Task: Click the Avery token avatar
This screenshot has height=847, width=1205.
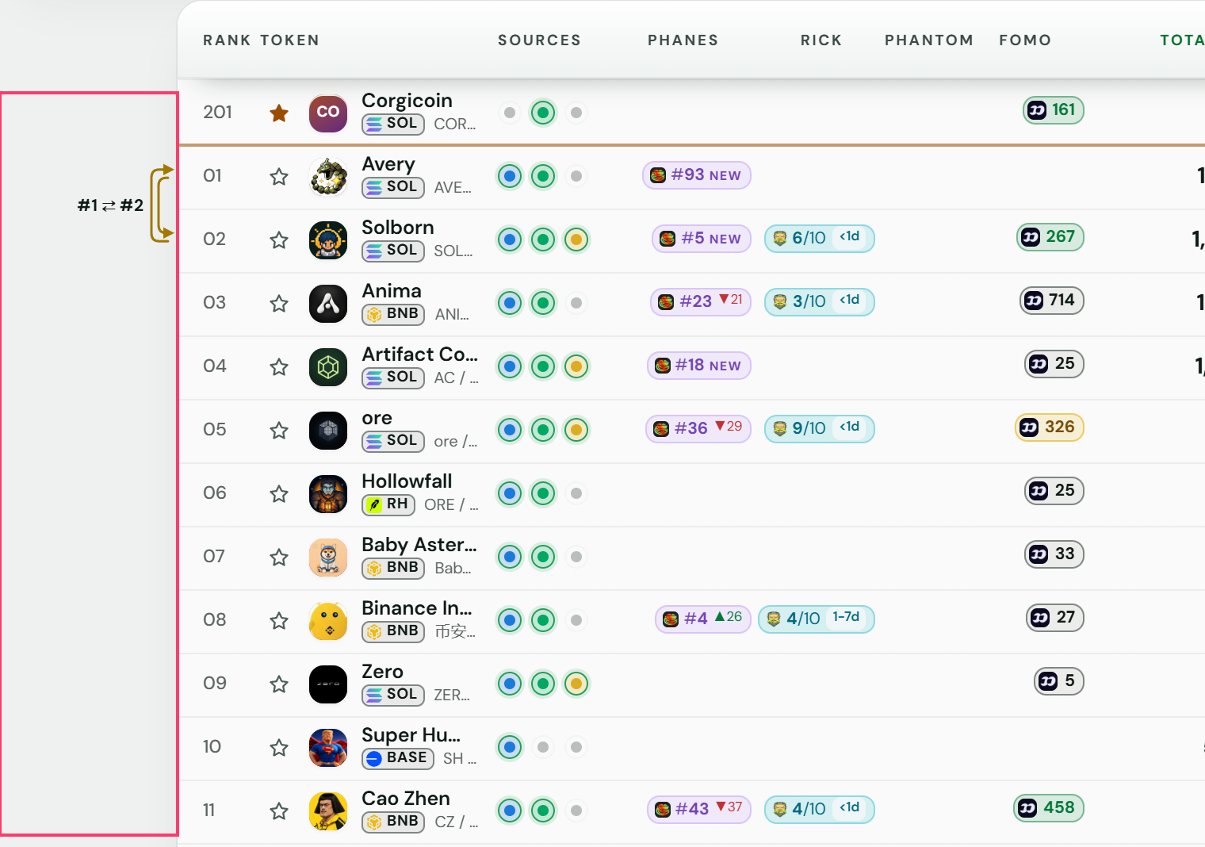Action: click(328, 176)
